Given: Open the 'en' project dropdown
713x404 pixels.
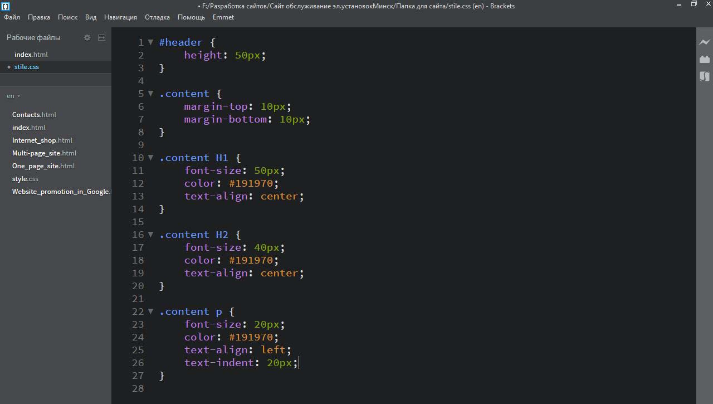Looking at the screenshot, I should pyautogui.click(x=13, y=96).
